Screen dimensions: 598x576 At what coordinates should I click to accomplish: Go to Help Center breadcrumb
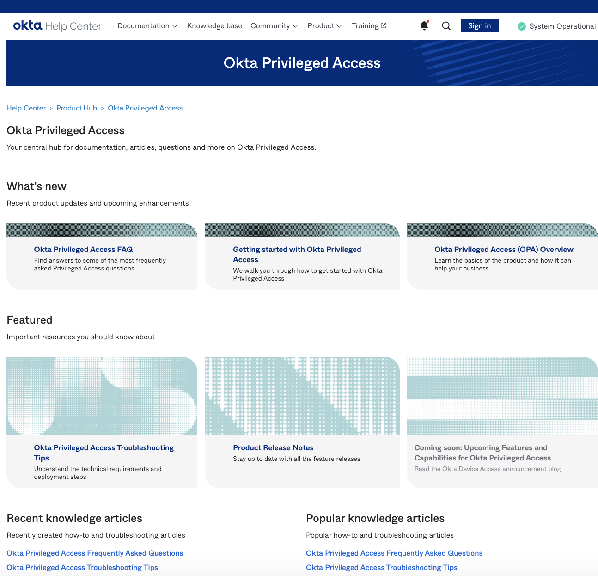point(26,108)
